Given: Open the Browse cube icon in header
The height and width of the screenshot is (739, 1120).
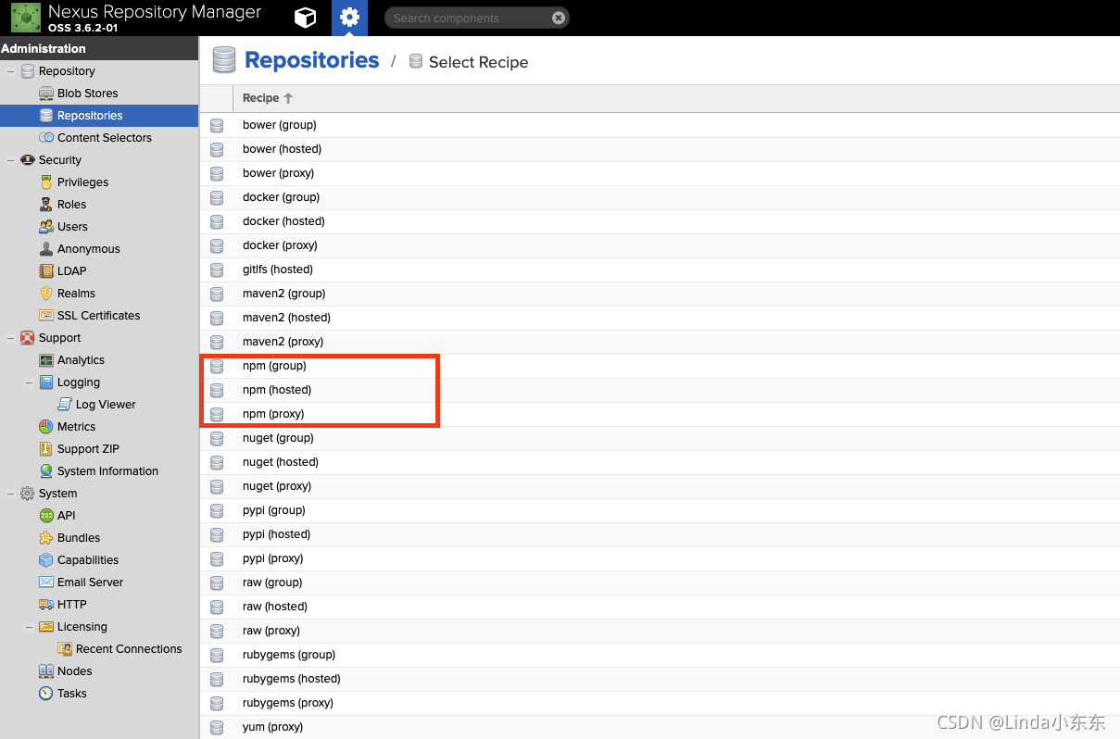Looking at the screenshot, I should pyautogui.click(x=305, y=18).
